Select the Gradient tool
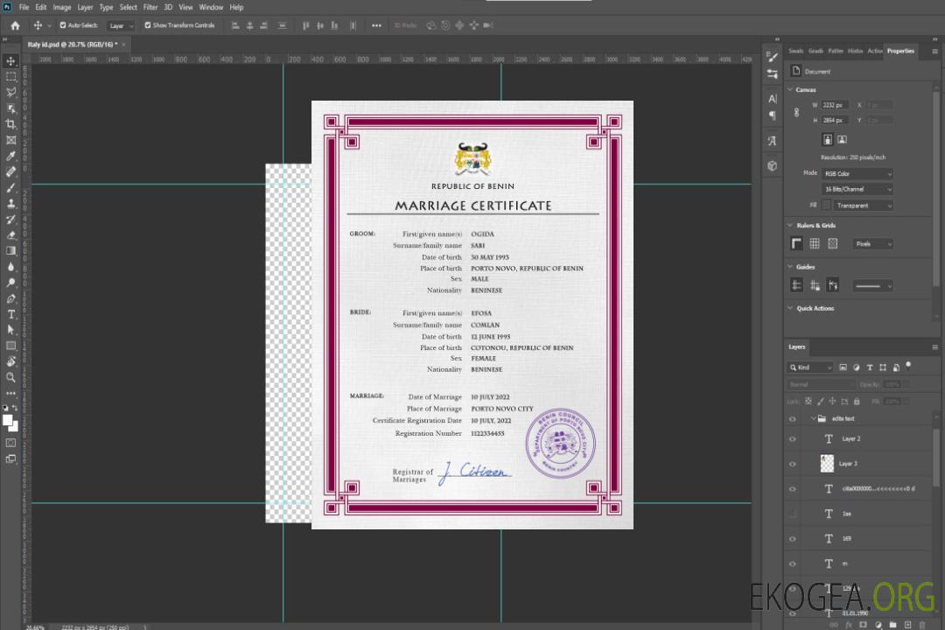This screenshot has height=630, width=945. 10,251
